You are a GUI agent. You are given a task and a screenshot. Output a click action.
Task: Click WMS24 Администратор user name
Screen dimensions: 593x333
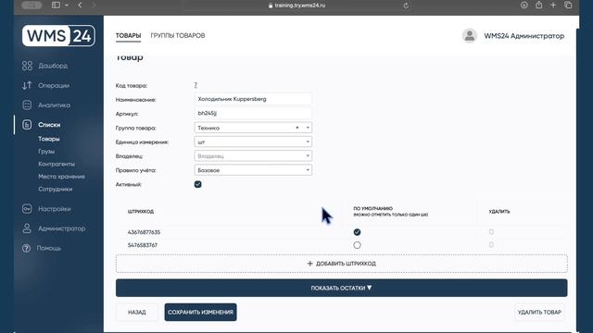click(x=524, y=36)
